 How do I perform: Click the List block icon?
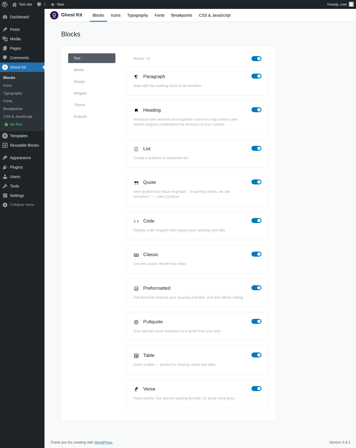136,149
